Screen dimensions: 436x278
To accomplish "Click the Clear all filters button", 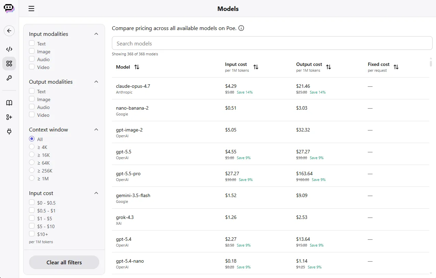I will click(64, 262).
